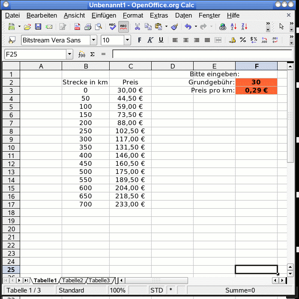Select the column C header
Image resolution: width=299 pixels, height=299 pixels.
[x=130, y=66]
